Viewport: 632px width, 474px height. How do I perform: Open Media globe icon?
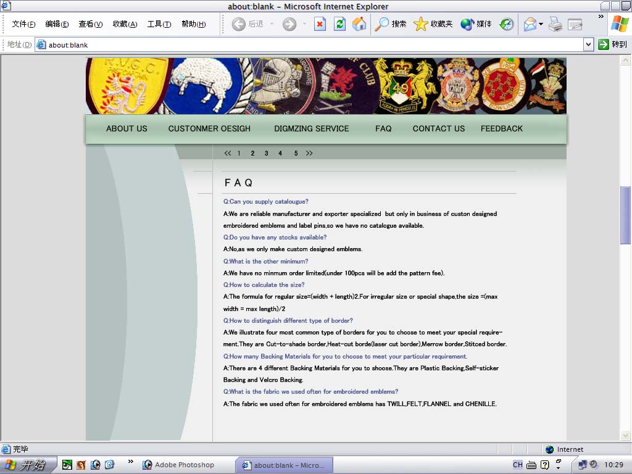476,24
